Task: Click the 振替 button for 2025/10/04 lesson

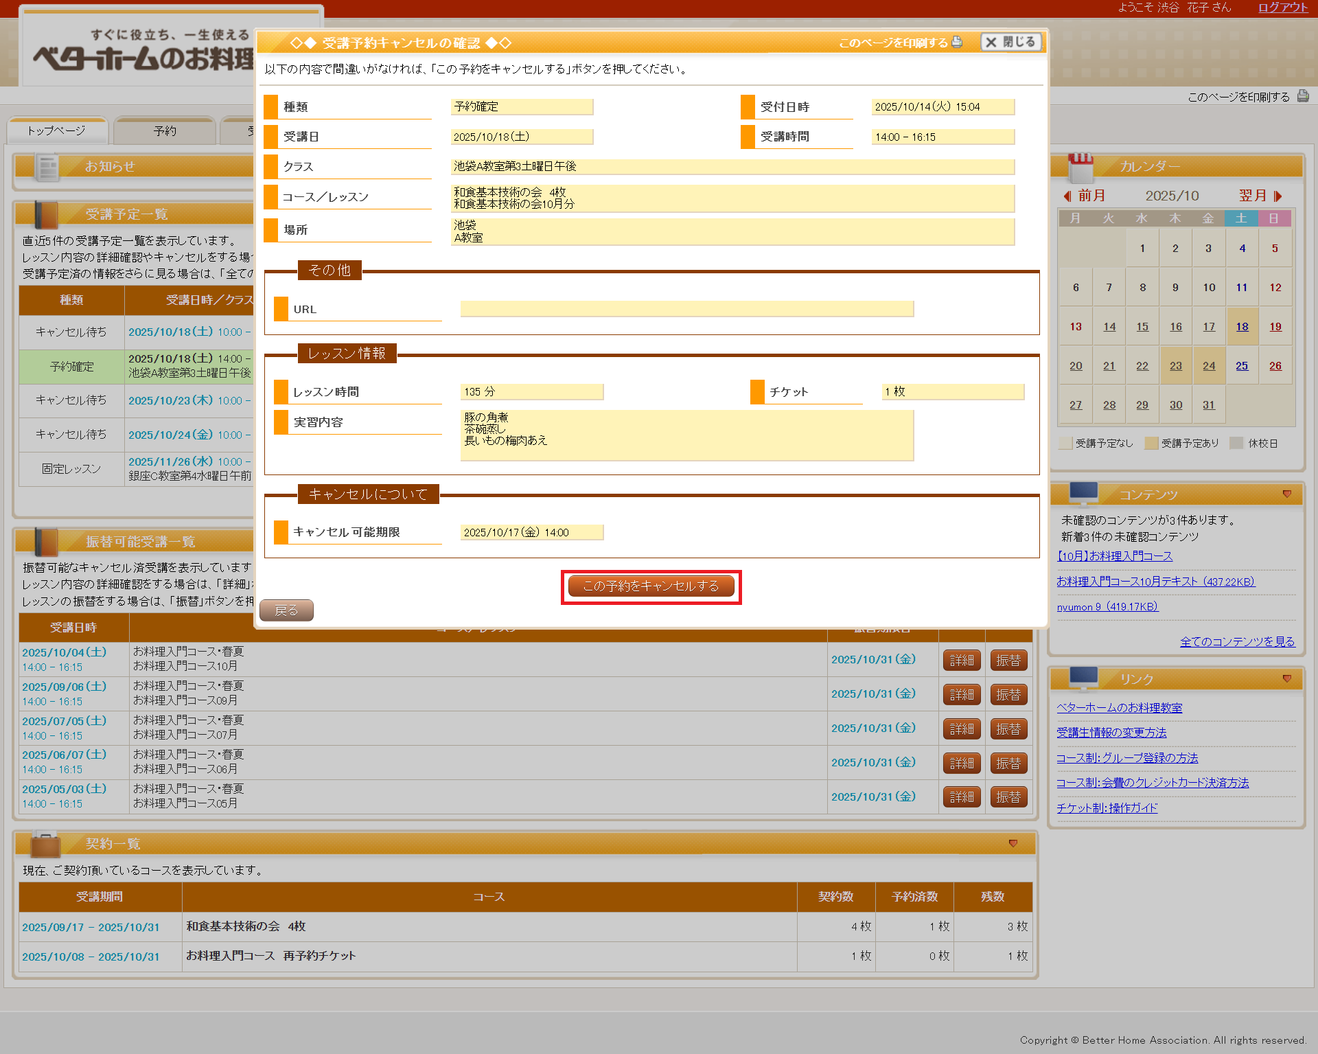Action: click(x=1008, y=660)
